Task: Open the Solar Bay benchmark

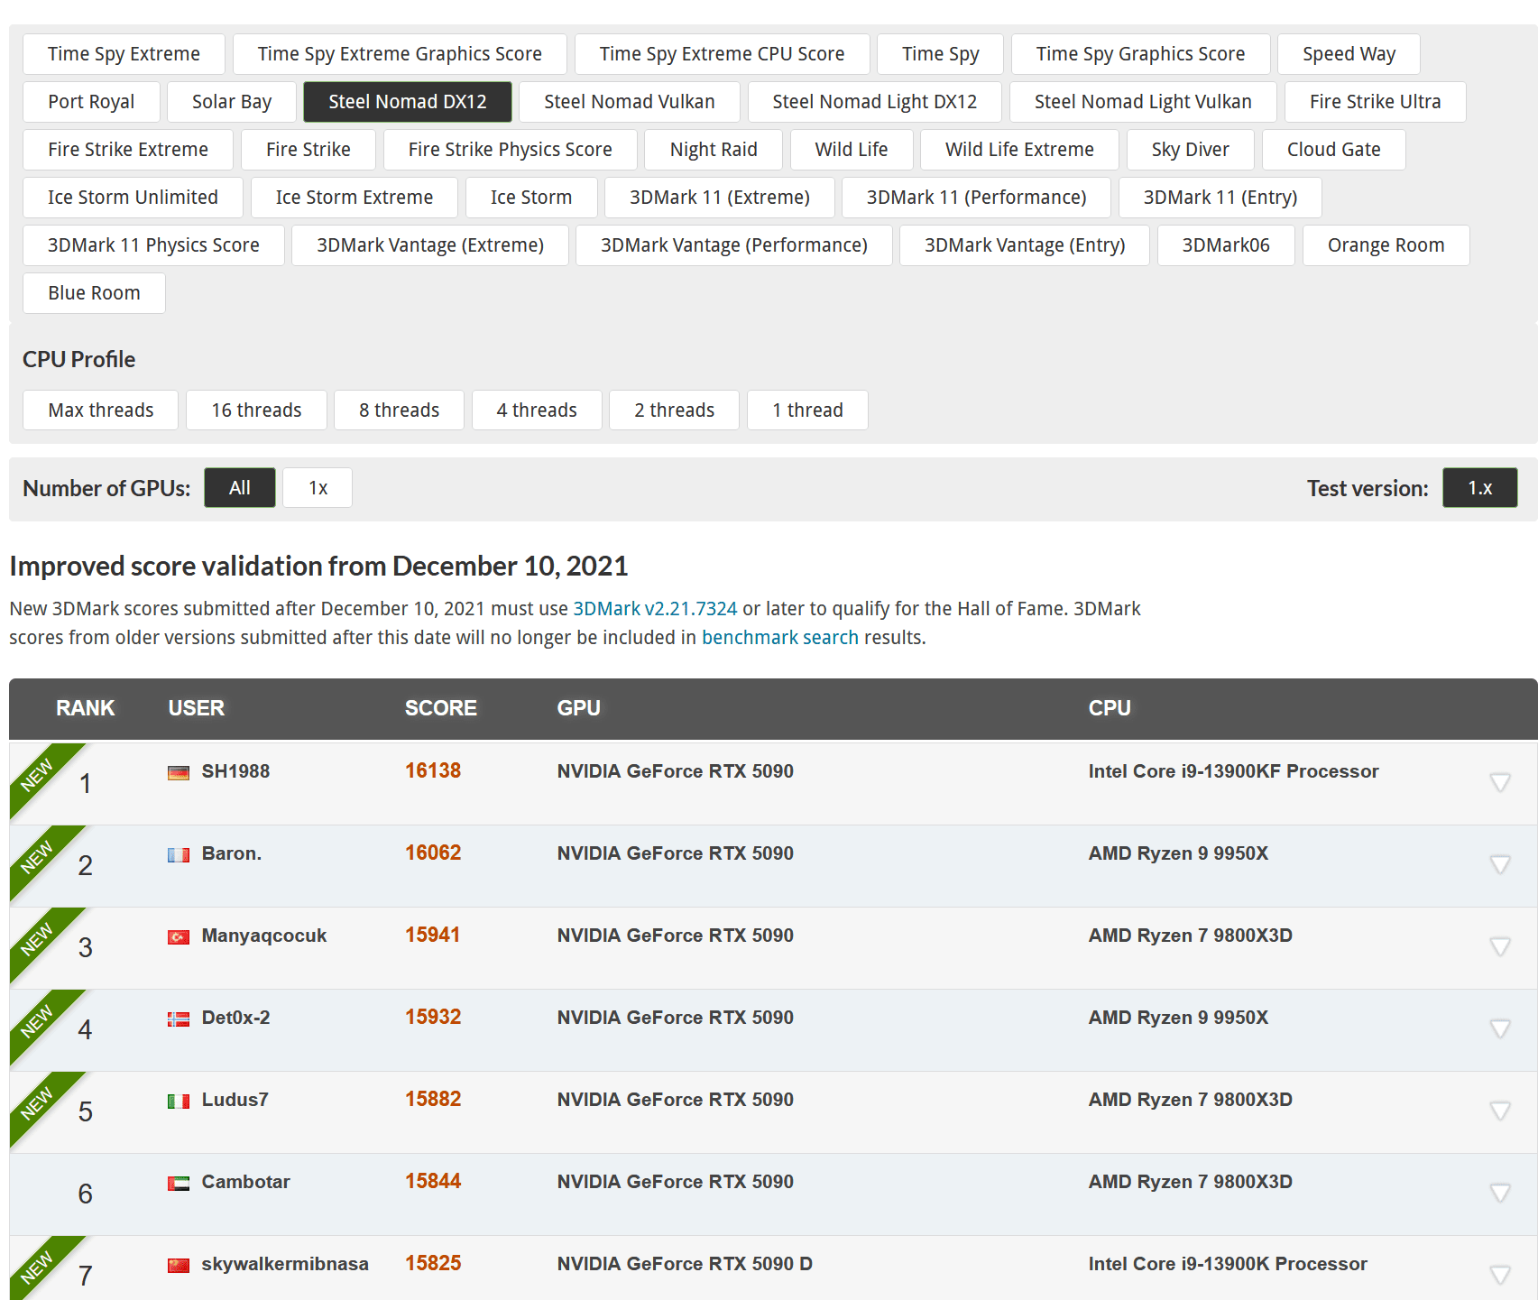Action: pos(232,102)
